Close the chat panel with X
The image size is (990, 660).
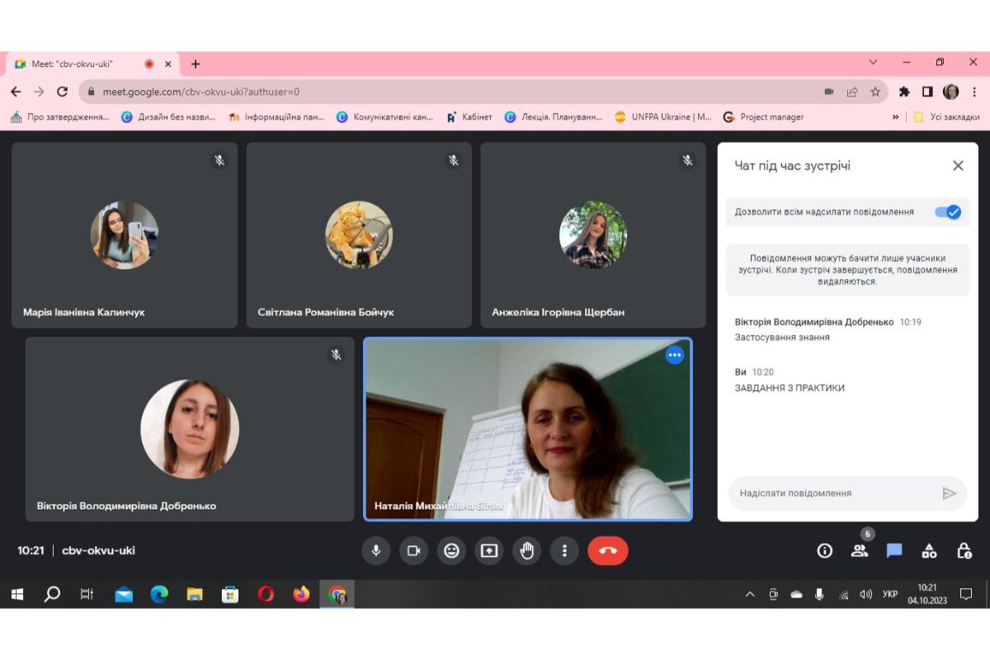click(x=958, y=166)
